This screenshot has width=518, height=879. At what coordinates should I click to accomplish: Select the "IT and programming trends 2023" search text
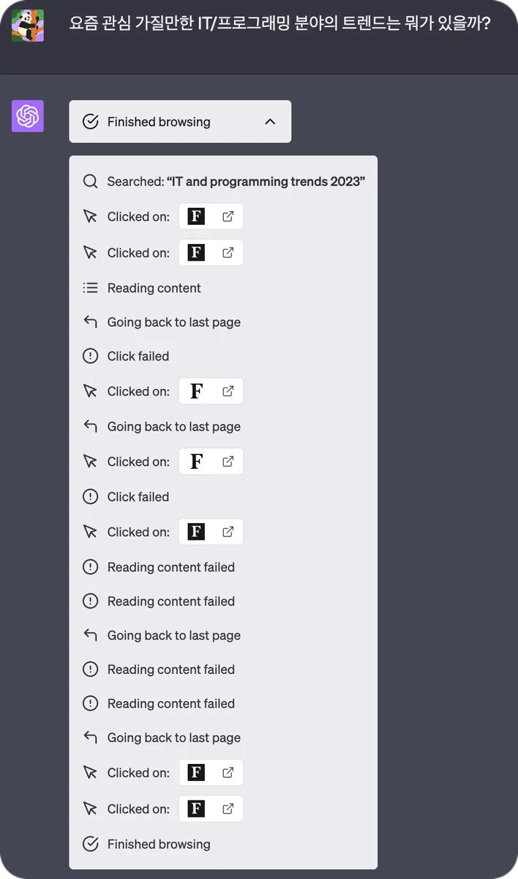pyautogui.click(x=266, y=182)
